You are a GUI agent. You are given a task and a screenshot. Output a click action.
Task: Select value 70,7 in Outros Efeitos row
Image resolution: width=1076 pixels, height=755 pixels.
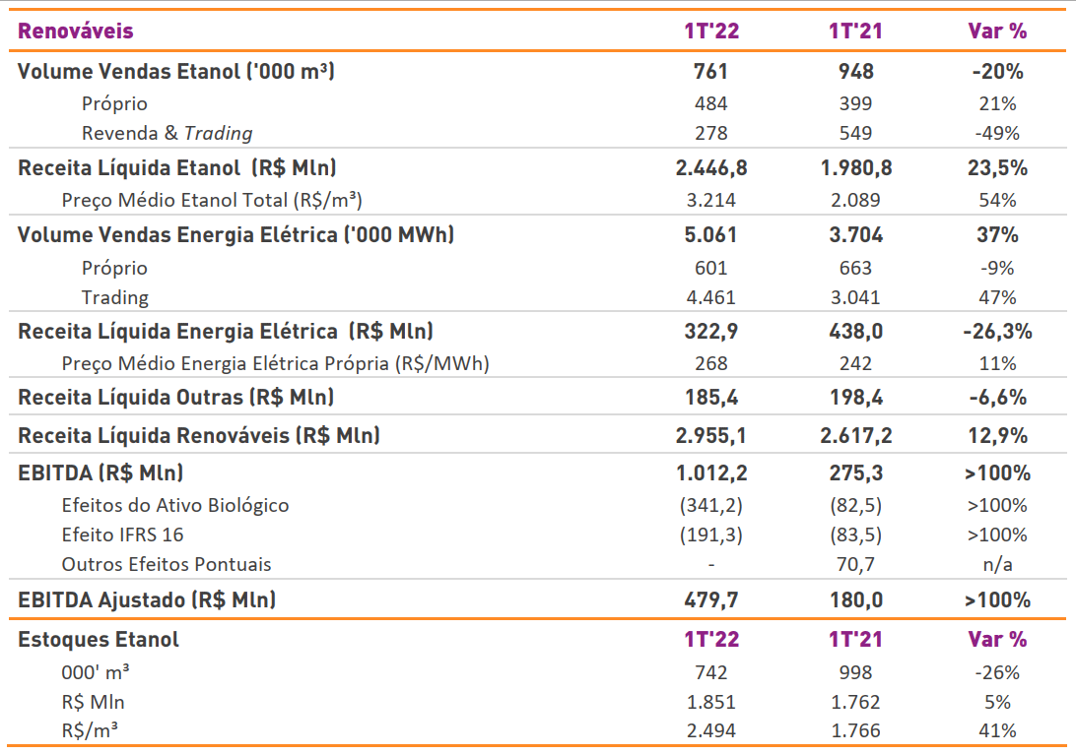[855, 564]
